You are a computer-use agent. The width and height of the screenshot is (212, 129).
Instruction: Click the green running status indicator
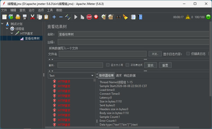pyautogui.click(x=208, y=17)
